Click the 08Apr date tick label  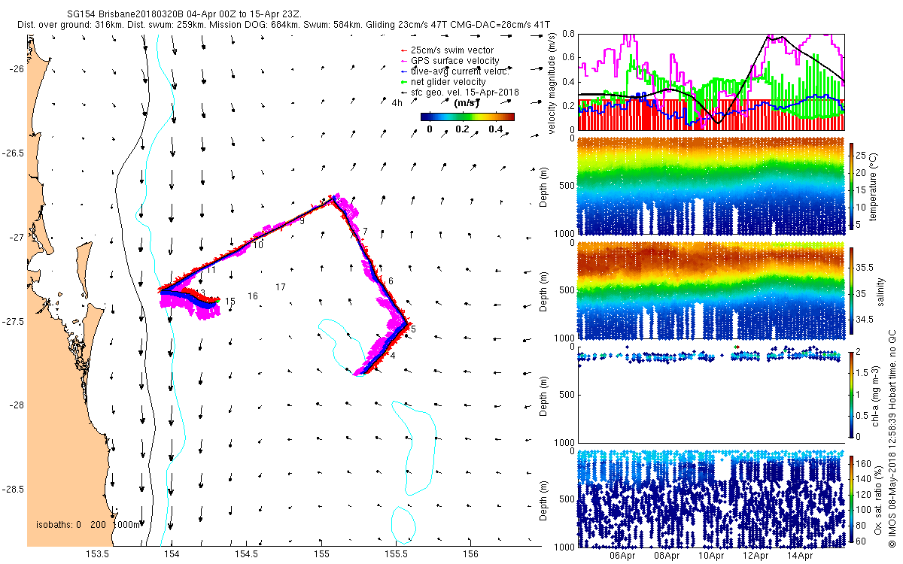667,557
